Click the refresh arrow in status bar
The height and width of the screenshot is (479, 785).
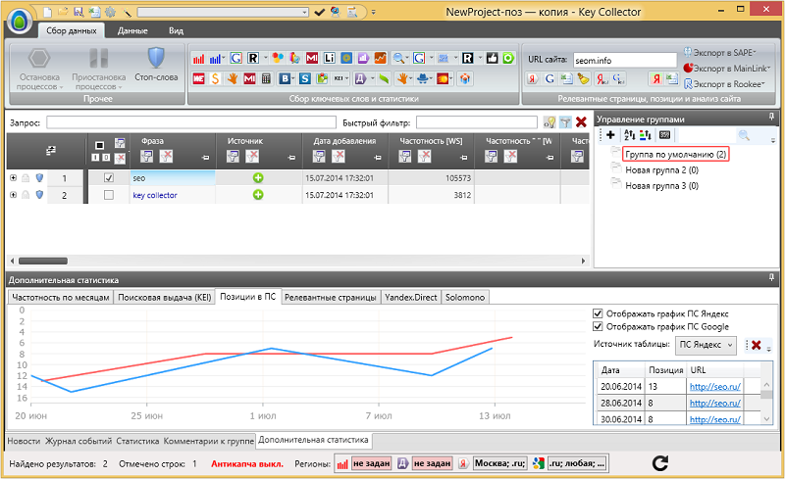(659, 463)
